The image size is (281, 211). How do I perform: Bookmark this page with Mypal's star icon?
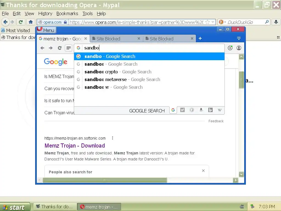click(x=207, y=22)
